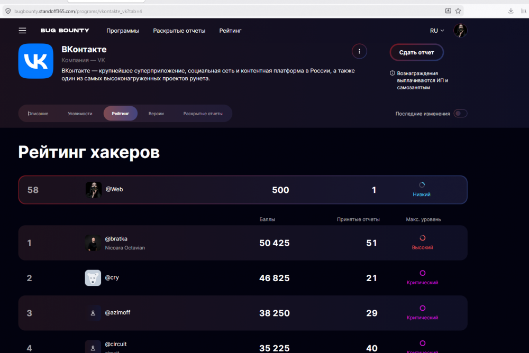Screen dimensions: 529x353
Task: Click @bratka avatar picture
Action: pyautogui.click(x=93, y=243)
